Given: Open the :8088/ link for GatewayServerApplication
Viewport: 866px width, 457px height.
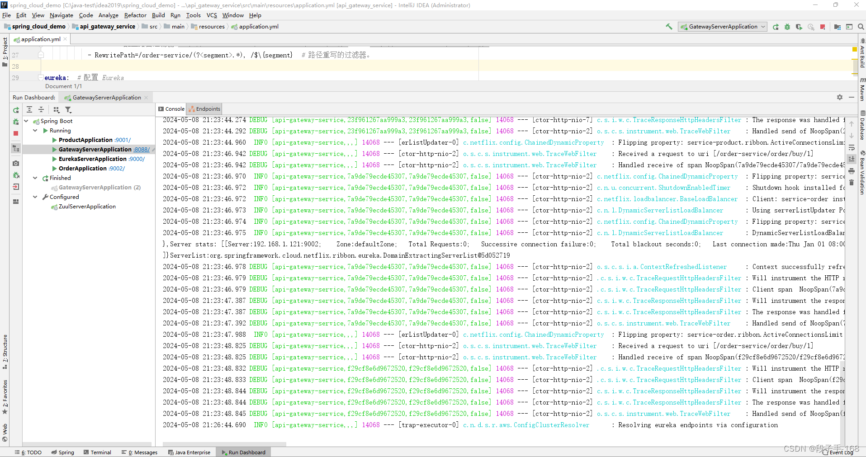Looking at the screenshot, I should coord(142,149).
